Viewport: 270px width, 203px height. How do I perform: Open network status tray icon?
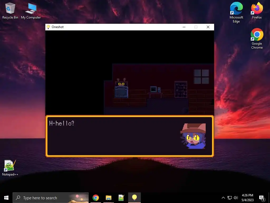point(230,198)
